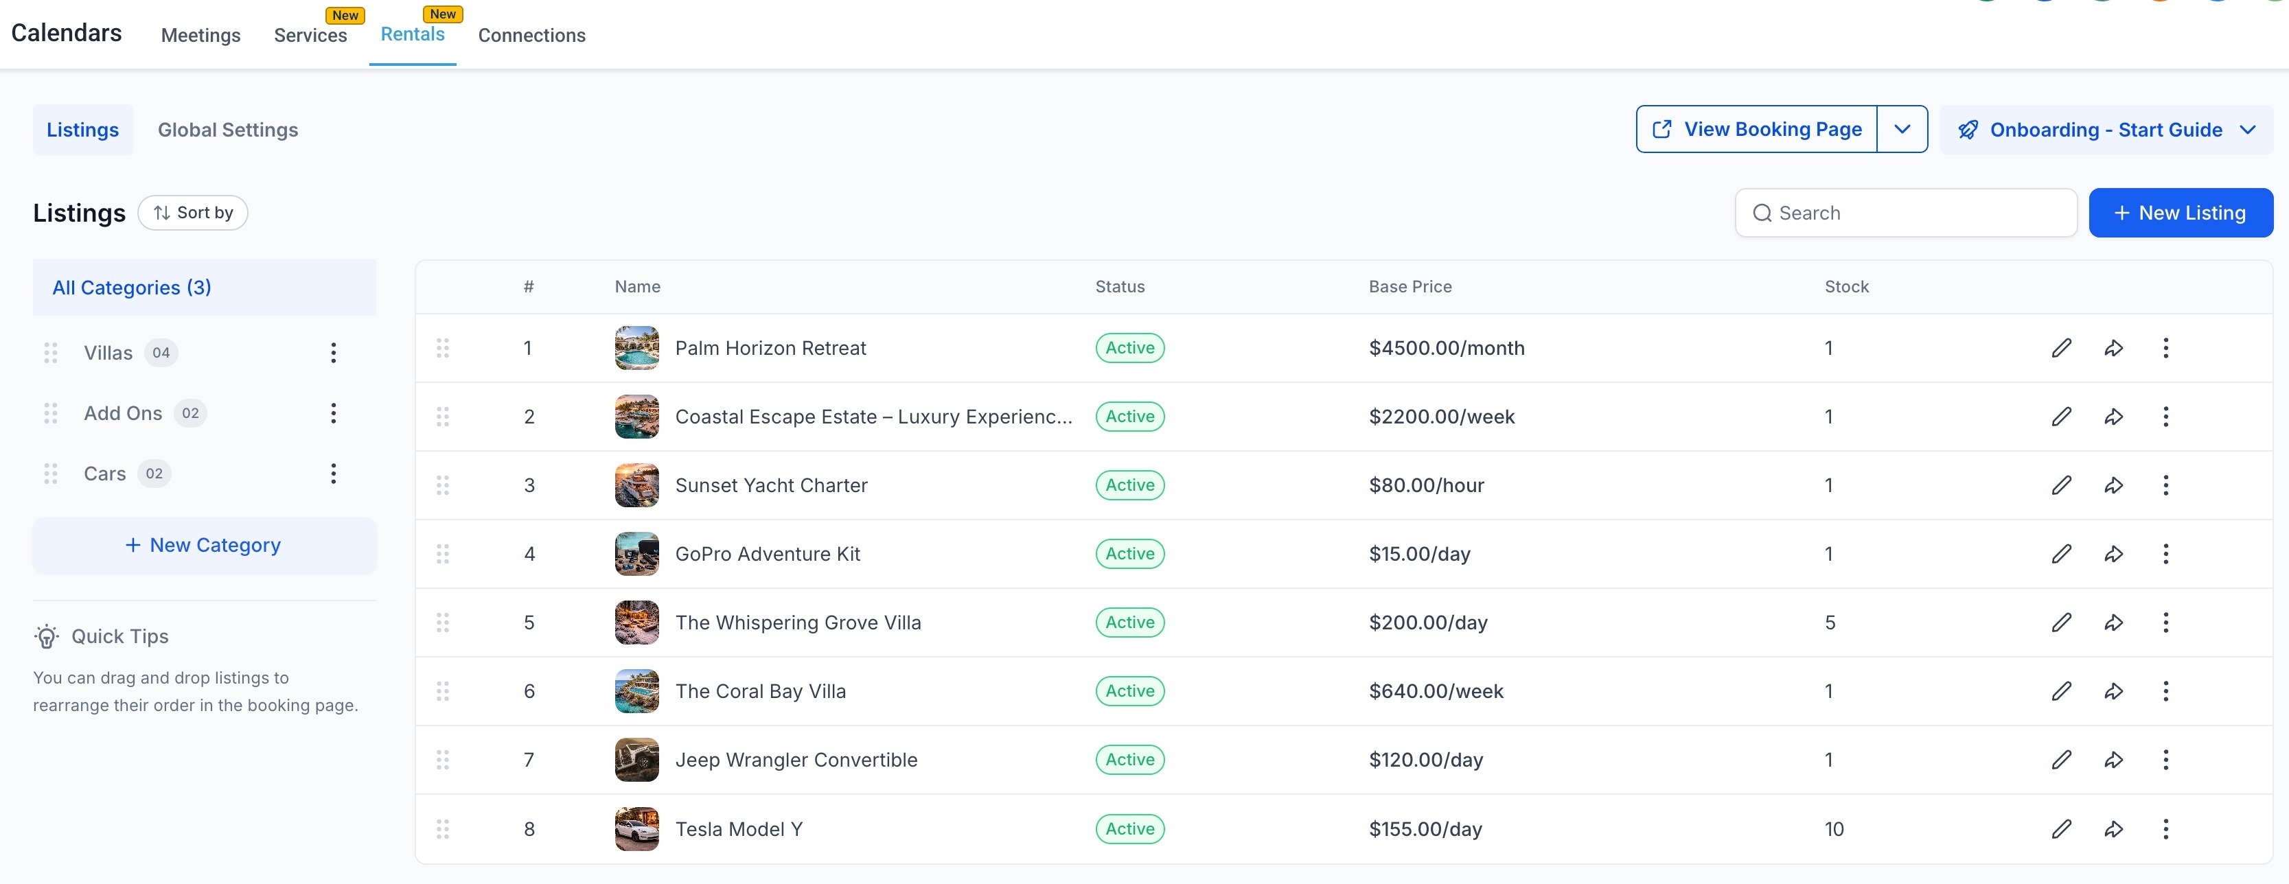Image resolution: width=2289 pixels, height=884 pixels.
Task: Click The Whispering Grove Villa thumbnail
Action: [636, 623]
